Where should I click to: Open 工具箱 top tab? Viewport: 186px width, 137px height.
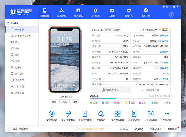coord(112,13)
